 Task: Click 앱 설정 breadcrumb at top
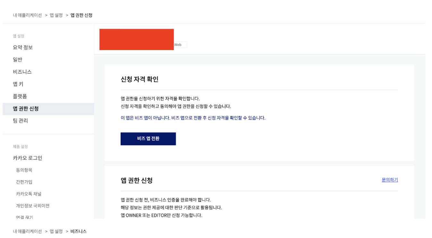(56, 15)
